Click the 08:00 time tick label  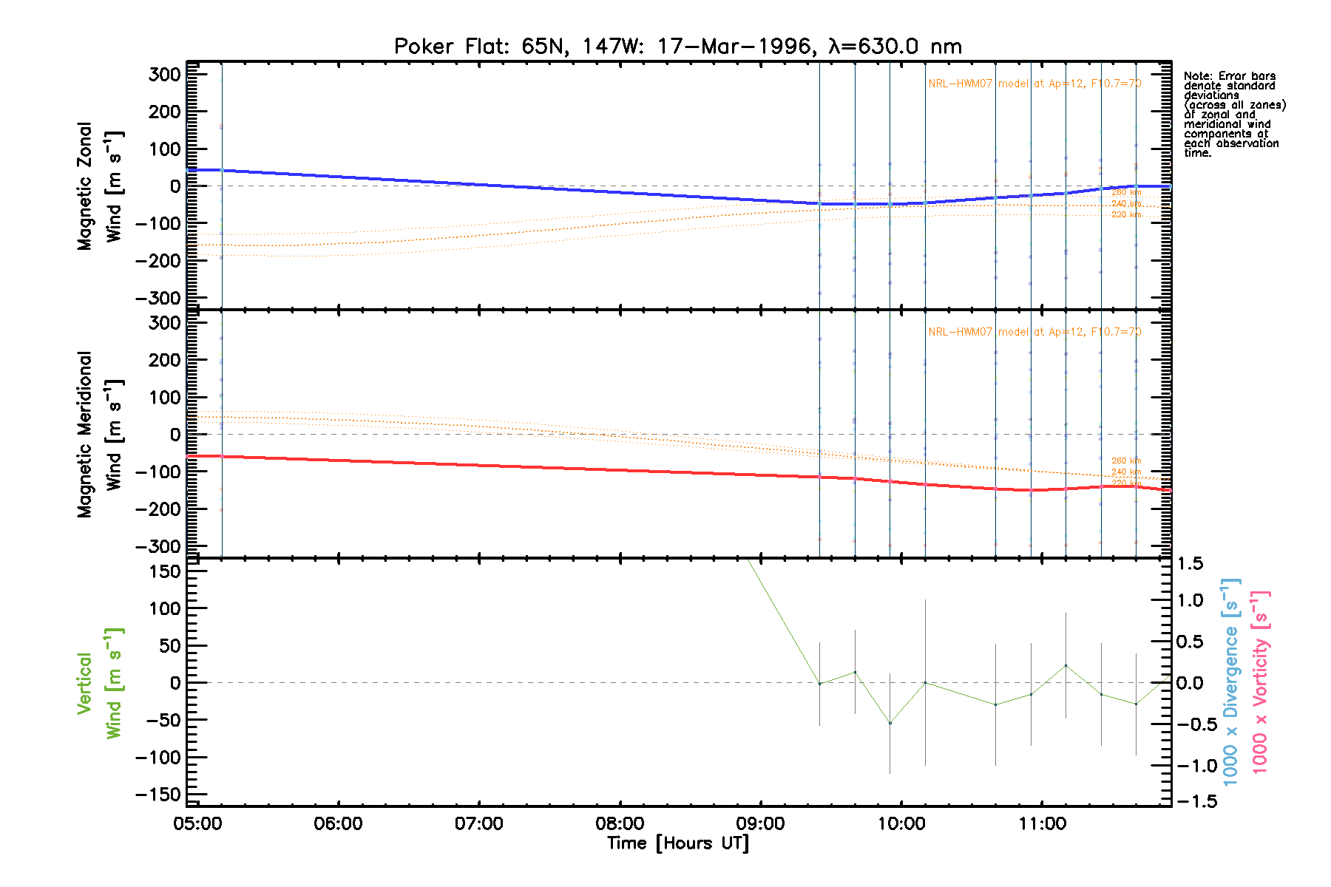620,823
